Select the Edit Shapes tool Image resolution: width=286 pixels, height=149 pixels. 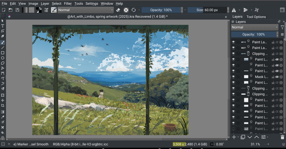[x=3, y=31]
